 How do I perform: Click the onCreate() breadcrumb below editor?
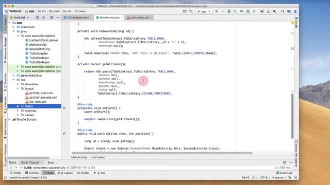point(98,157)
